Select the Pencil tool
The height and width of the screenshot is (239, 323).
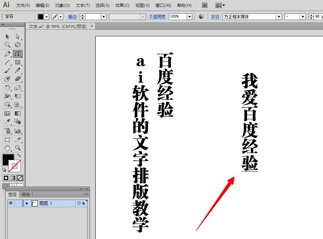[x=18, y=71]
